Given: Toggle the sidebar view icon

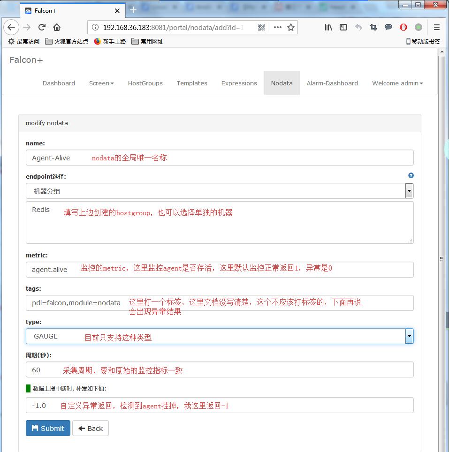Looking at the screenshot, I should click(x=343, y=27).
